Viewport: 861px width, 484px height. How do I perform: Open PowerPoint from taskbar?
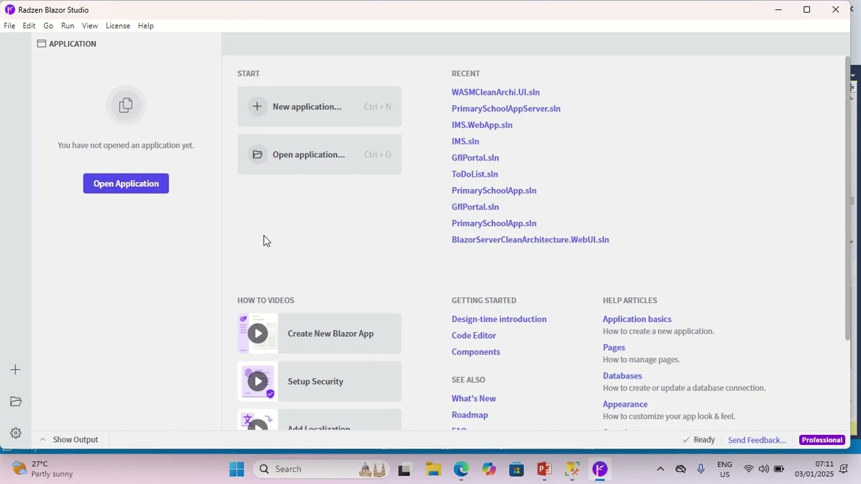click(544, 469)
